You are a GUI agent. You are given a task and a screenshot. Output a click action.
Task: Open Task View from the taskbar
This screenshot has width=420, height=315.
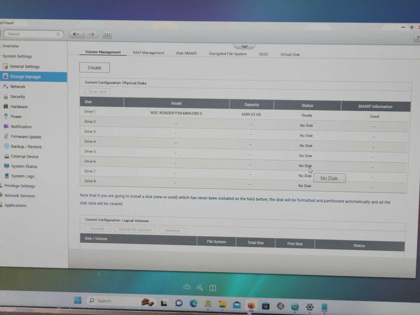164,303
